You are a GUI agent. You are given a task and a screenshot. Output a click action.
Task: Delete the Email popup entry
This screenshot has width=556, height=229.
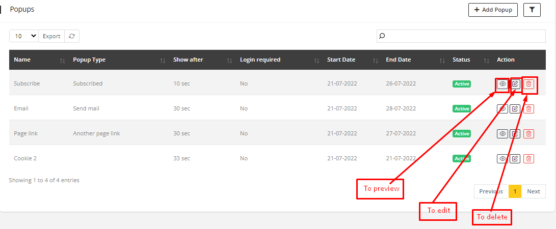[529, 108]
